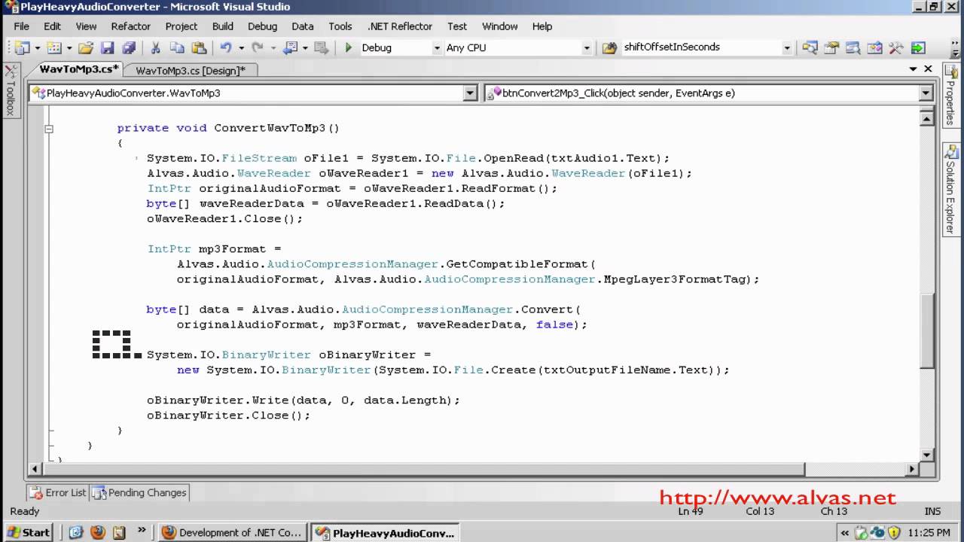The height and width of the screenshot is (542, 964).
Task: Undo the last edit with the toolbar arrow
Action: coord(225,47)
